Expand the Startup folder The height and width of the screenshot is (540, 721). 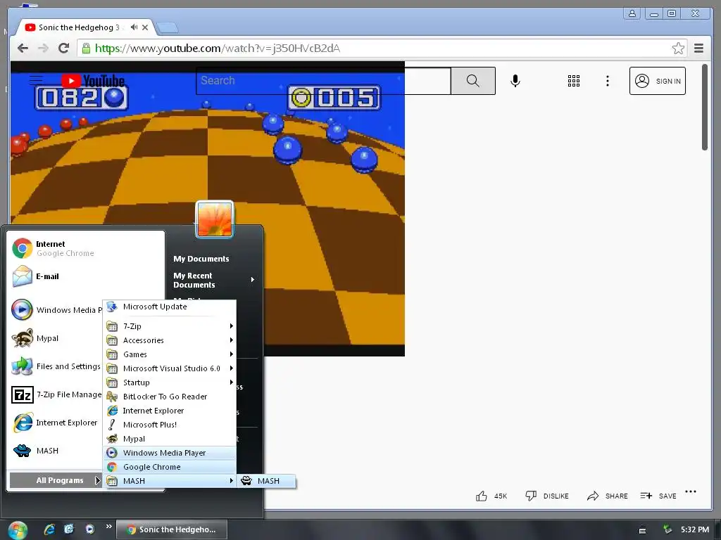coord(170,382)
